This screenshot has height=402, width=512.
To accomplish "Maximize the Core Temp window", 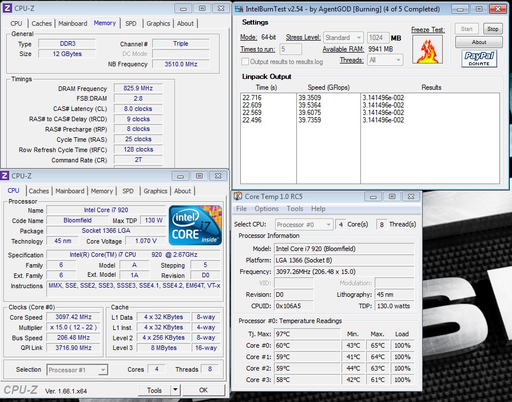I will [x=392, y=197].
